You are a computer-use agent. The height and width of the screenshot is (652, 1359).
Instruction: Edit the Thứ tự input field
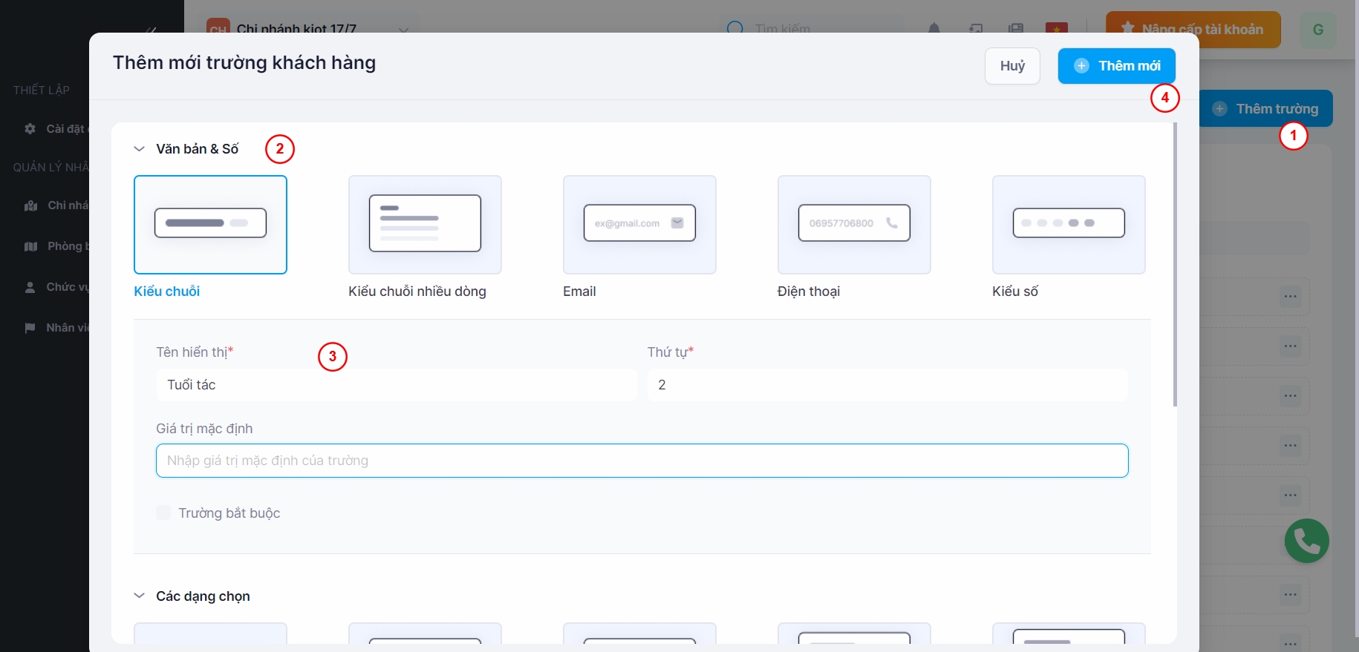887,385
